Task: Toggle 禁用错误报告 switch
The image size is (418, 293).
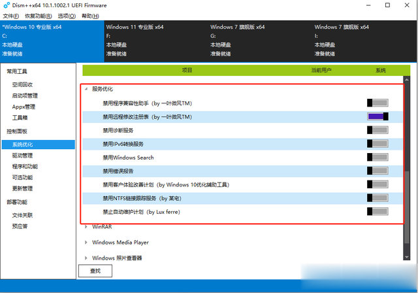Action: click(378, 171)
